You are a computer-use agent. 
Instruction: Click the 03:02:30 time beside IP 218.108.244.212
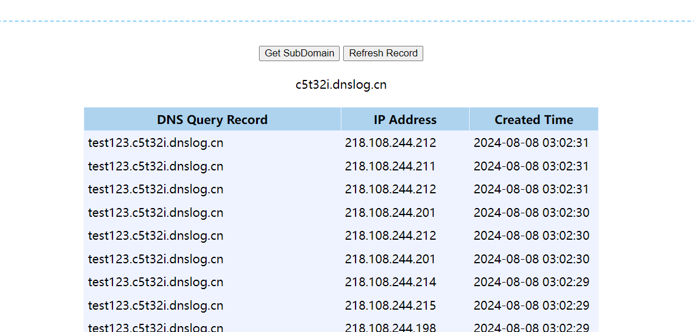pyautogui.click(x=531, y=236)
